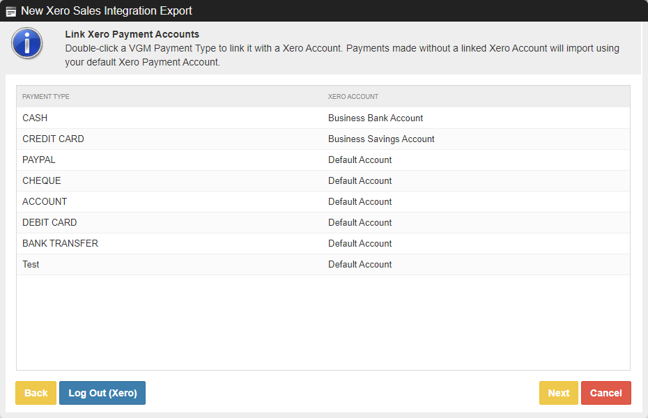
Task: Click Business Bank Account cell
Action: click(x=376, y=118)
